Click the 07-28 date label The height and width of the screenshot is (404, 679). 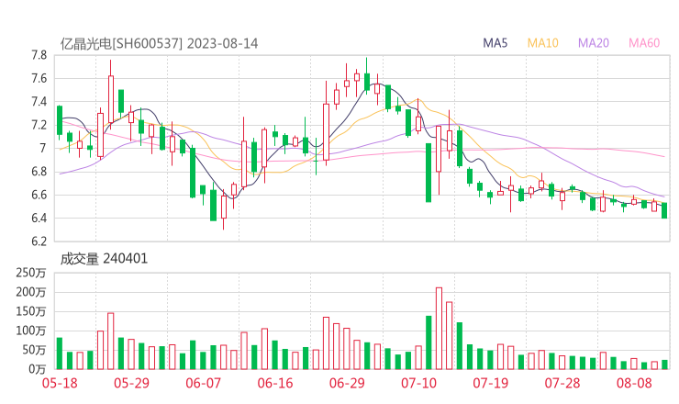[562, 383]
